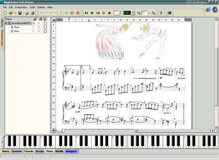Increase tempo with up arrow
This screenshot has height=160, width=219.
pyautogui.click(x=133, y=12)
